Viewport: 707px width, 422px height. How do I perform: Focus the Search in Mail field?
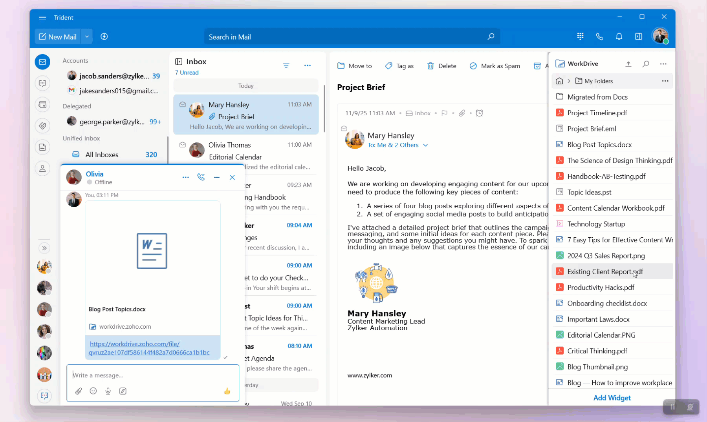click(x=352, y=36)
